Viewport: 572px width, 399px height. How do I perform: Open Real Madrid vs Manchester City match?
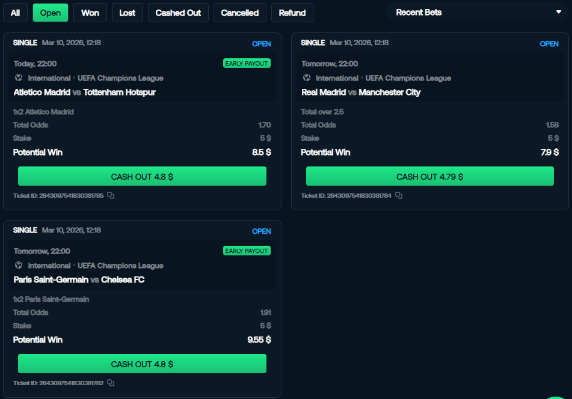pos(361,92)
